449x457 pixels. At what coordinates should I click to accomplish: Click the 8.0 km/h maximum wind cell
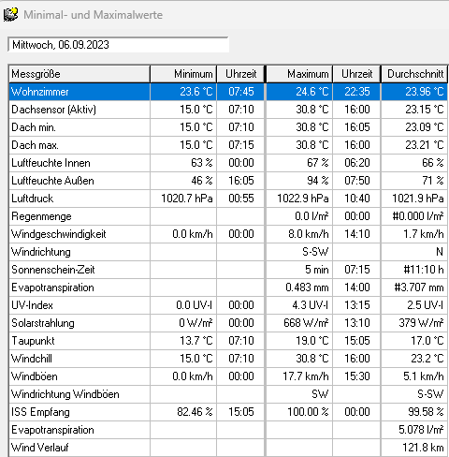(x=299, y=234)
